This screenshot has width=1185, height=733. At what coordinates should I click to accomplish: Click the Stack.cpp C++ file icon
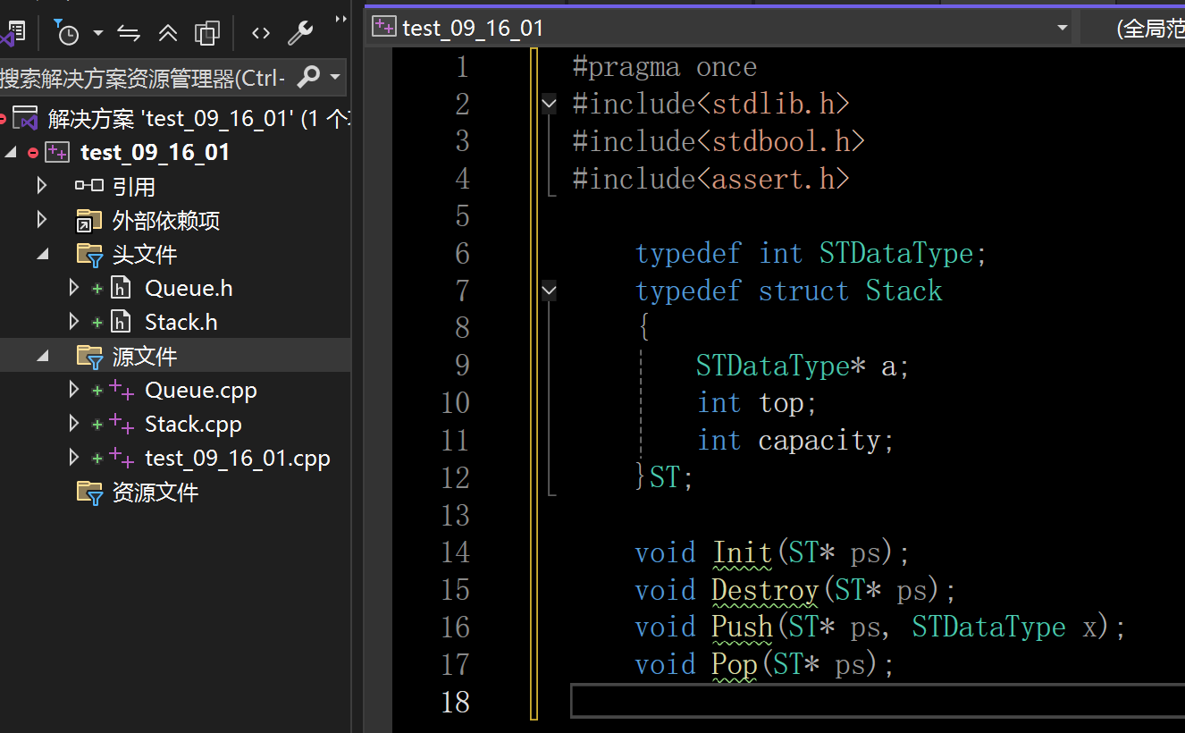tap(122, 425)
